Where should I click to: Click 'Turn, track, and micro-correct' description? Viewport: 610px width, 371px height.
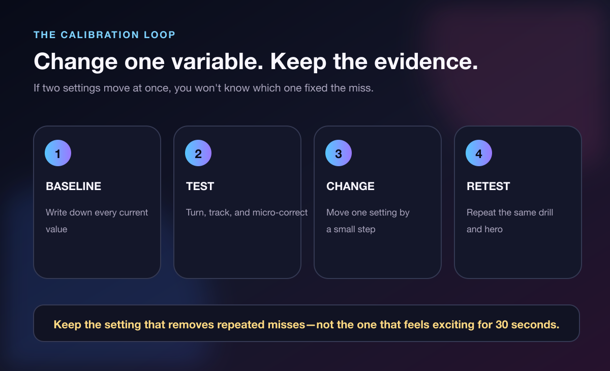click(x=247, y=212)
